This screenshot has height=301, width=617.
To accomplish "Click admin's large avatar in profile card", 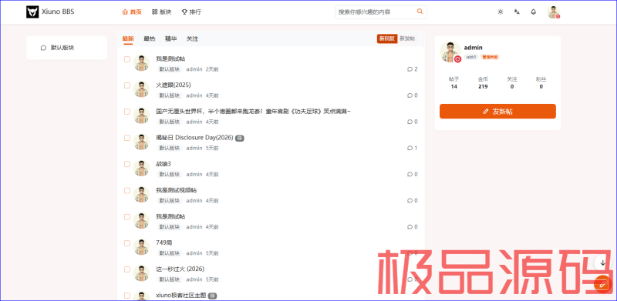I will (x=450, y=52).
